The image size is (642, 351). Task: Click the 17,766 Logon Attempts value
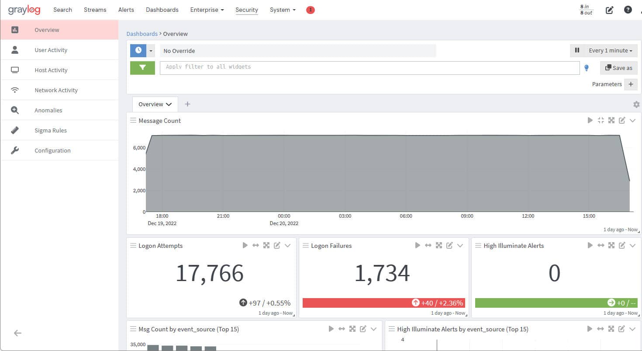210,273
